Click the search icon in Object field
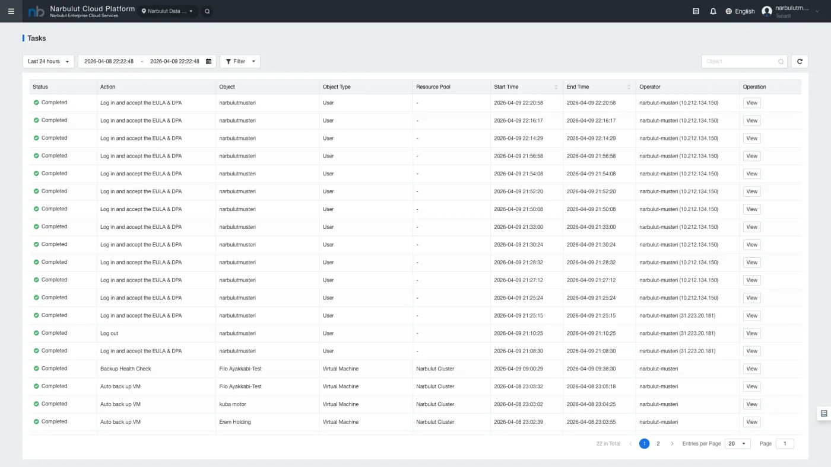The height and width of the screenshot is (467, 831). click(x=781, y=62)
